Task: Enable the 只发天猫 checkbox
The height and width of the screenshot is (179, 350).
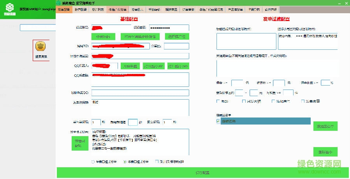Action: click(x=244, y=101)
